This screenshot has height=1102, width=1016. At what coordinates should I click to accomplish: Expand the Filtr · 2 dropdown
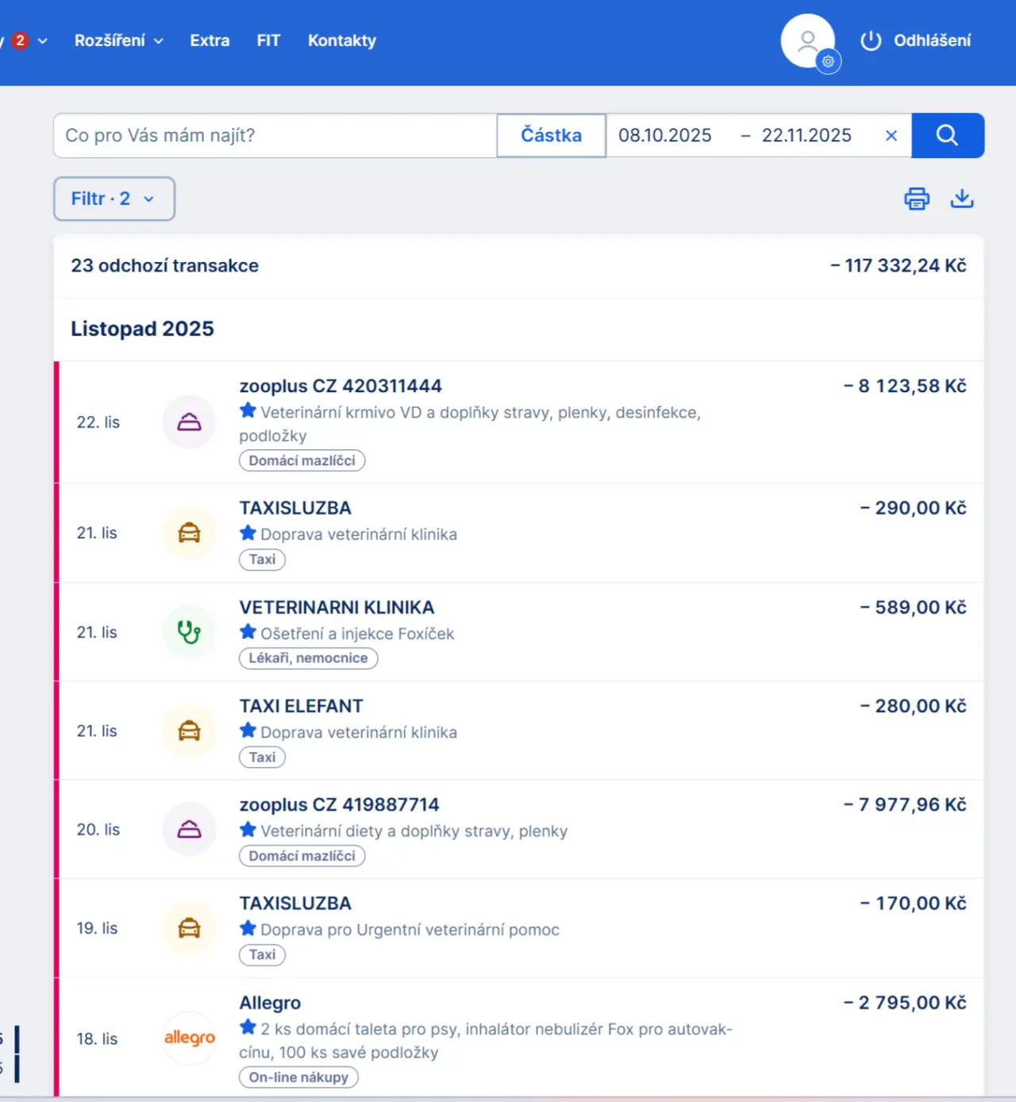click(x=114, y=198)
